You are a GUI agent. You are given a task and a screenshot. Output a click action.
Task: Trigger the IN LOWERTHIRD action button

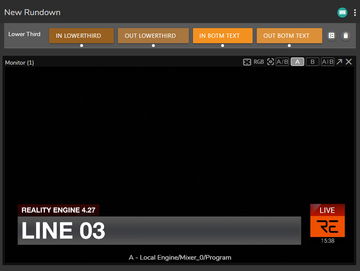(x=81, y=36)
